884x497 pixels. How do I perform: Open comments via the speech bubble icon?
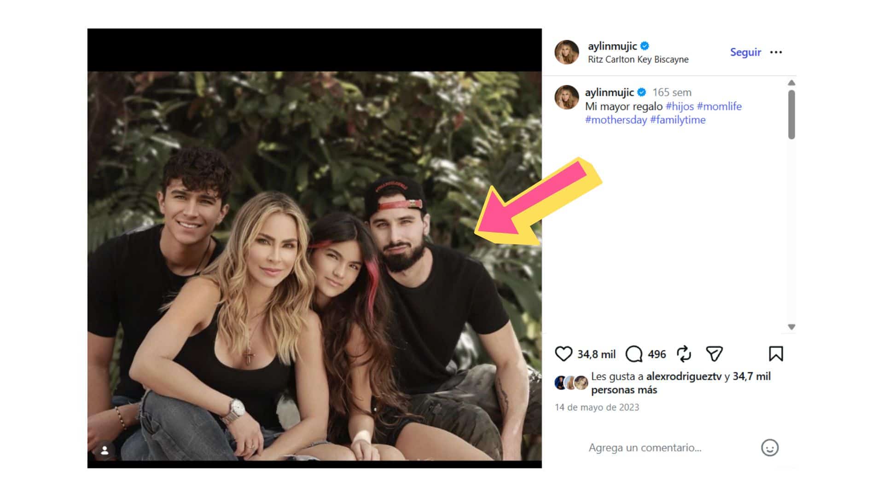634,354
